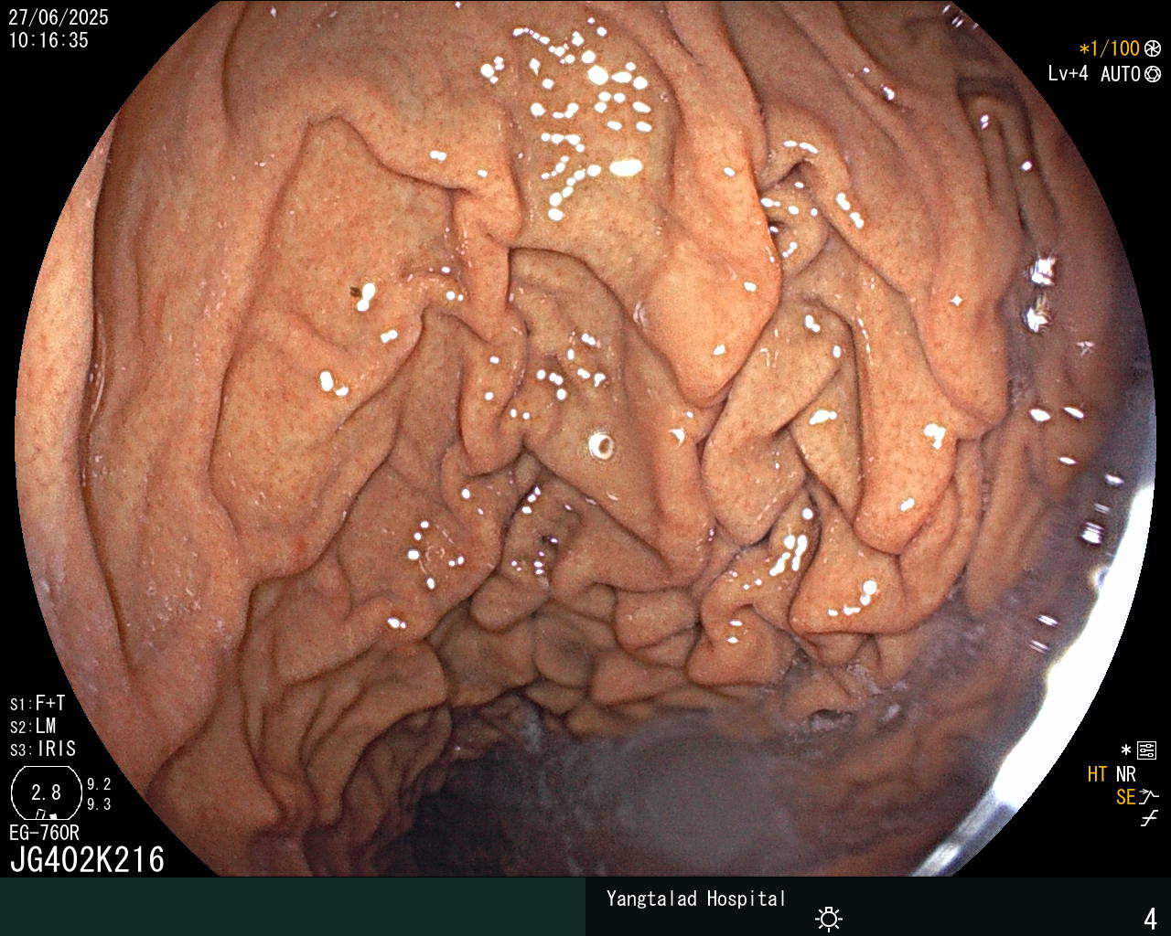Click the crossed-out curve icon below SE

(1149, 819)
